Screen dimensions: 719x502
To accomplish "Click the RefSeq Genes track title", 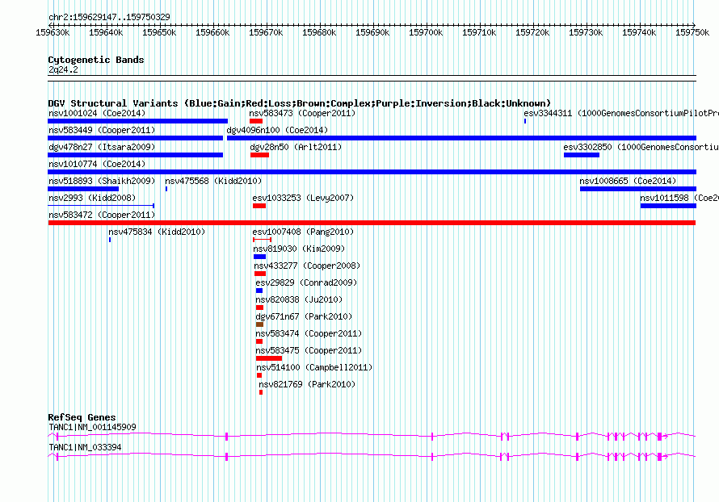I will click(82, 416).
